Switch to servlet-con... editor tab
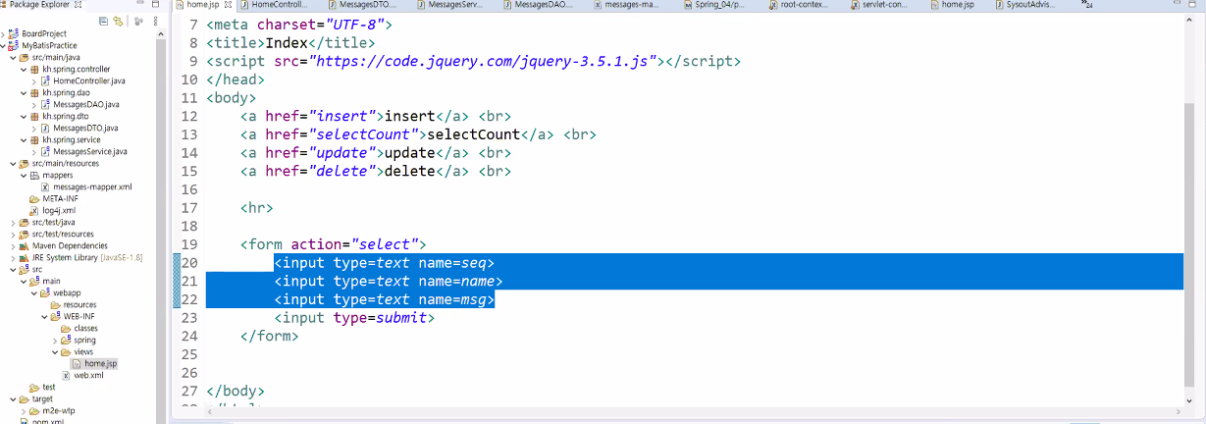The width and height of the screenshot is (1206, 424). coord(881,5)
